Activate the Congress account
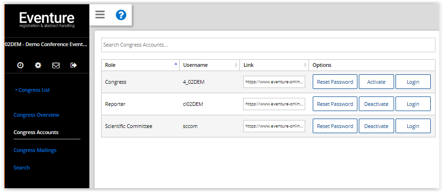 [376, 82]
